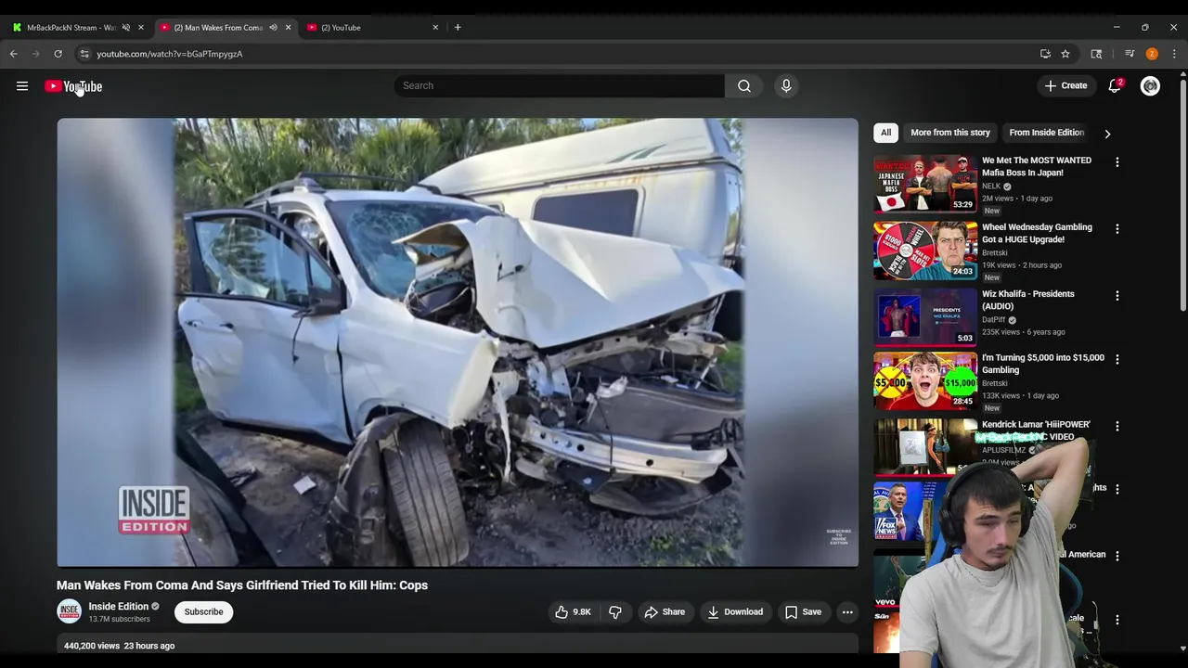The width and height of the screenshot is (1188, 668).
Task: Click the browser reload button
Action: [58, 54]
